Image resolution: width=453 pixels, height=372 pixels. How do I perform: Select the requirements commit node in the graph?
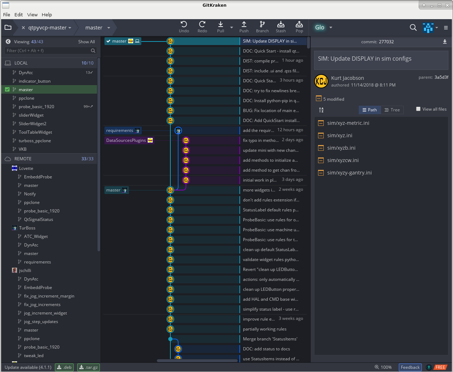[x=178, y=131]
